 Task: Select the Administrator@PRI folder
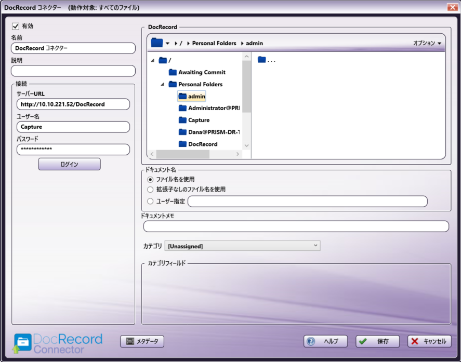coord(209,108)
